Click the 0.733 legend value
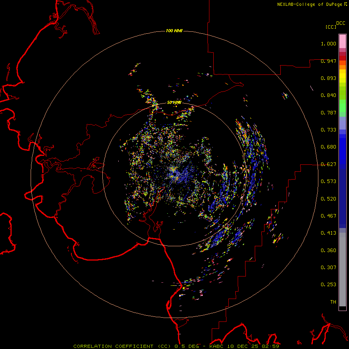This screenshot has width=349, height=349. click(x=328, y=130)
